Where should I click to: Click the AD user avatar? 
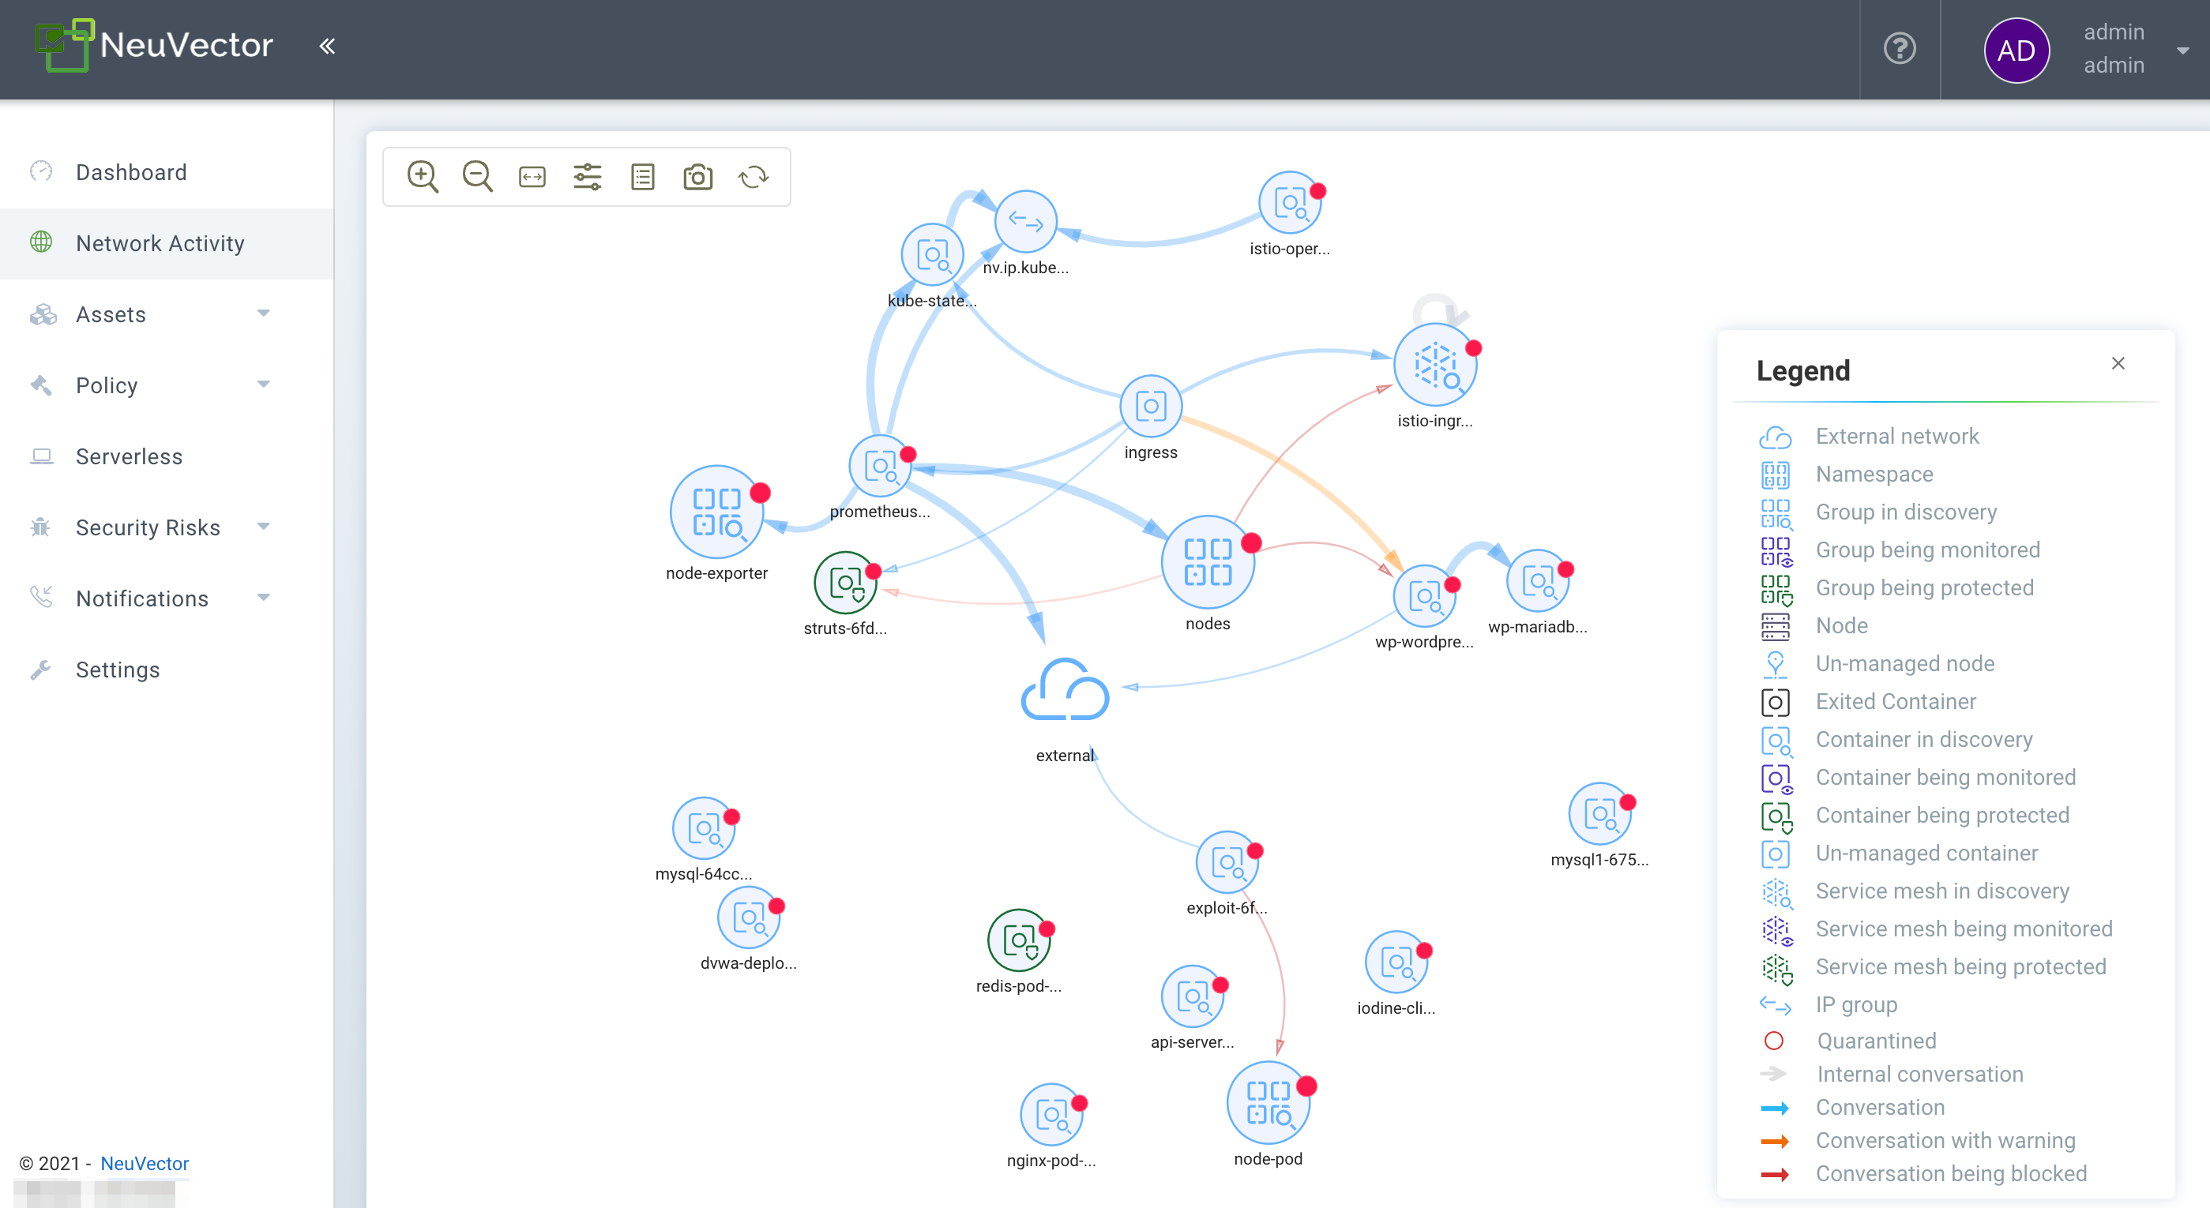point(2016,50)
